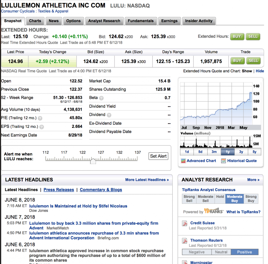268x264 pixels.
Task: Select the 1d chart range
Action: point(187,152)
